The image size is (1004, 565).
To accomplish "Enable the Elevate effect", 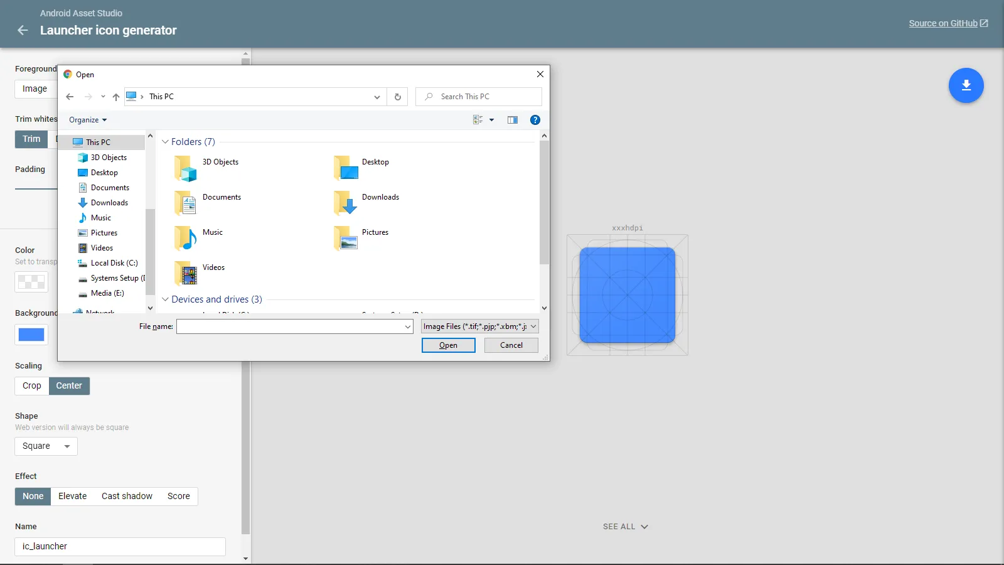I will click(72, 496).
